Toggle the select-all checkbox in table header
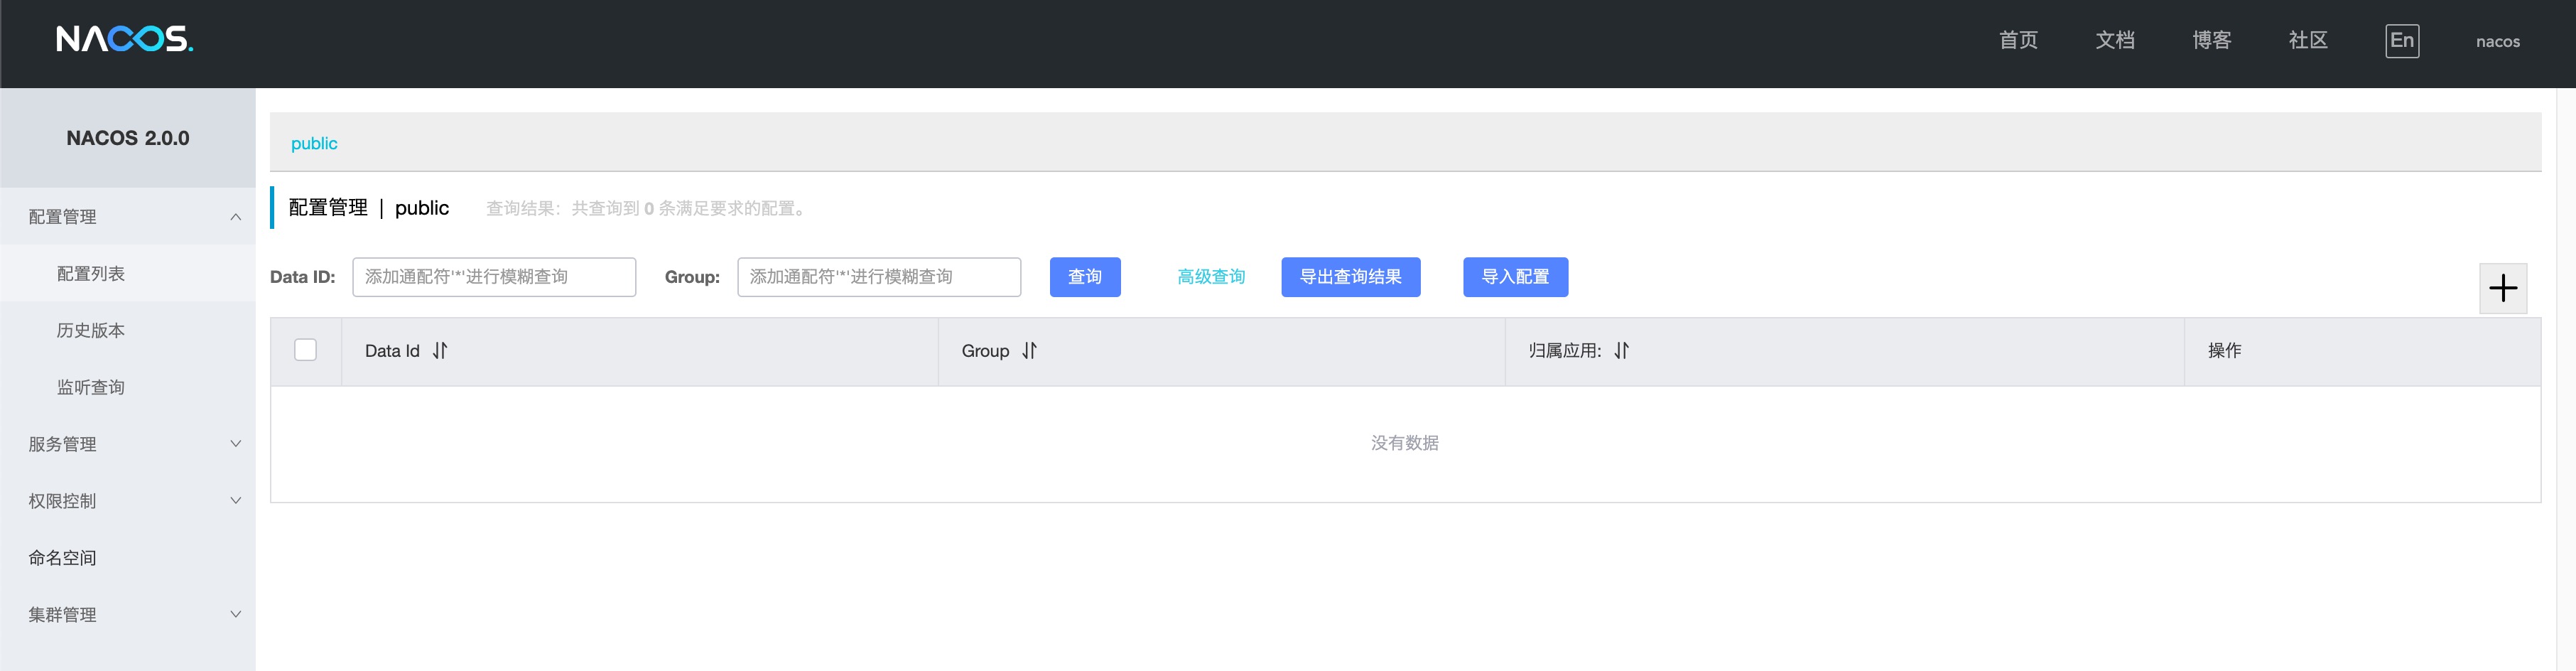The image size is (2576, 671). [x=306, y=350]
